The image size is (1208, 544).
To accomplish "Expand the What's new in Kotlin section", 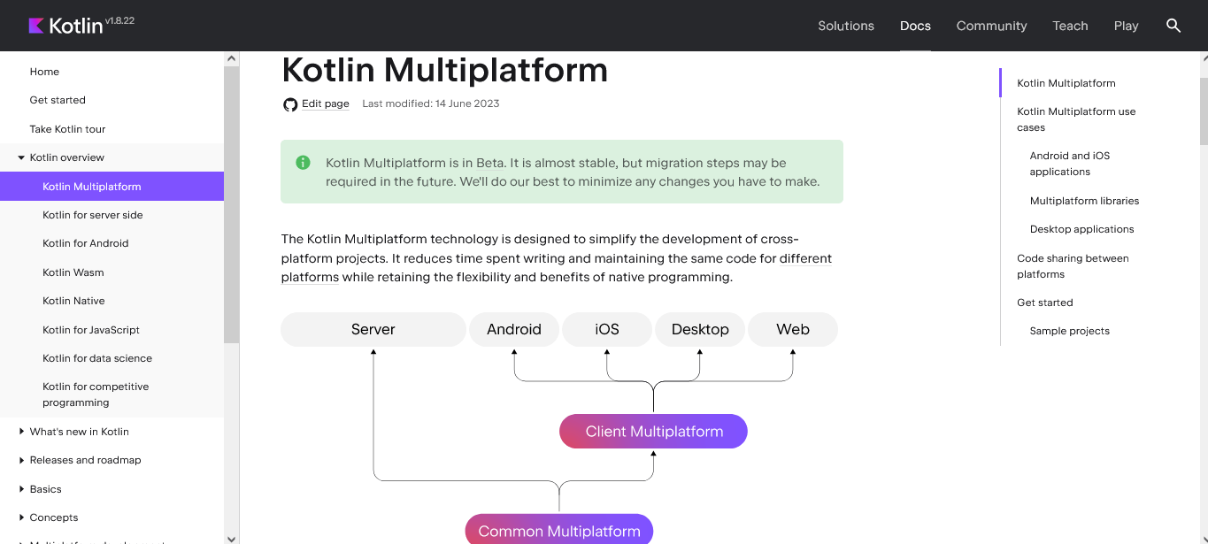I will [21, 432].
